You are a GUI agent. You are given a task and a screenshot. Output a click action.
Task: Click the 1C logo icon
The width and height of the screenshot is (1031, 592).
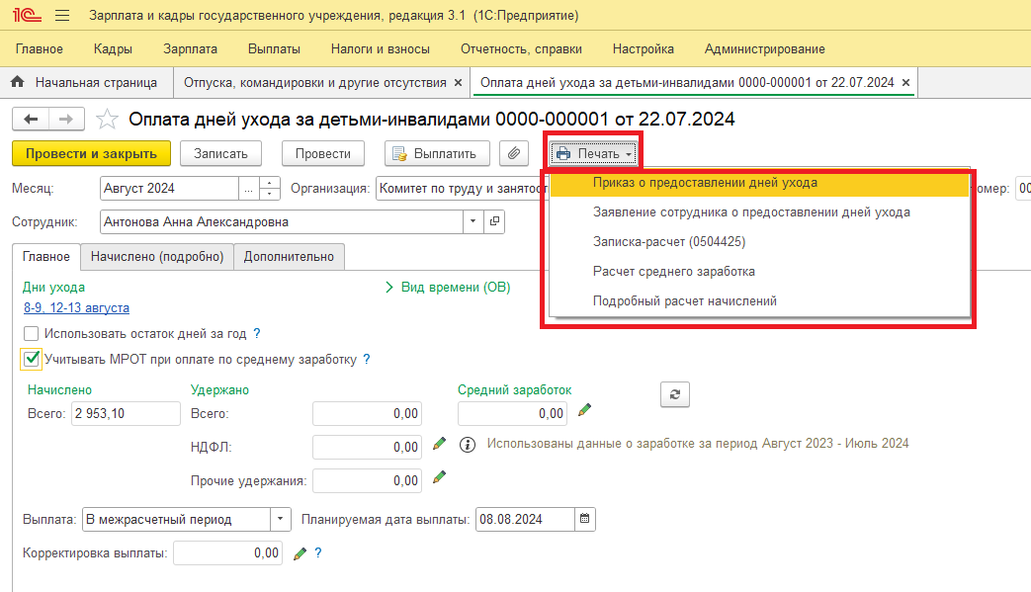27,15
